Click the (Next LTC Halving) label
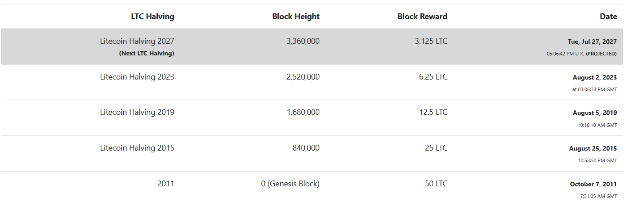 147,53
